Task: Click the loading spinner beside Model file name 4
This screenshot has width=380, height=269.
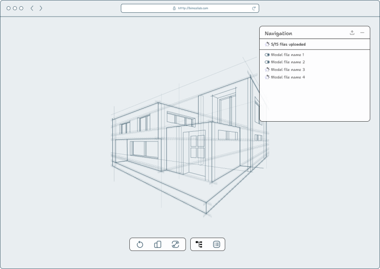Action: click(267, 77)
